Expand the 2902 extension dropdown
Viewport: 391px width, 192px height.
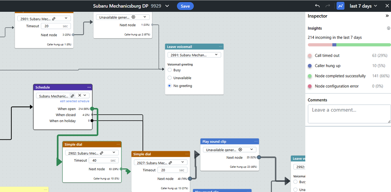pos(114,153)
